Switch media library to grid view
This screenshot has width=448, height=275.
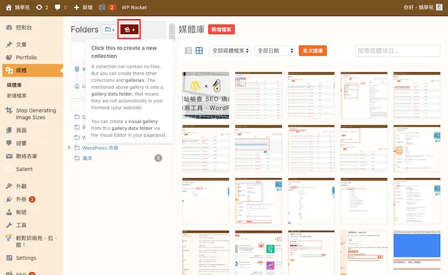pyautogui.click(x=199, y=51)
